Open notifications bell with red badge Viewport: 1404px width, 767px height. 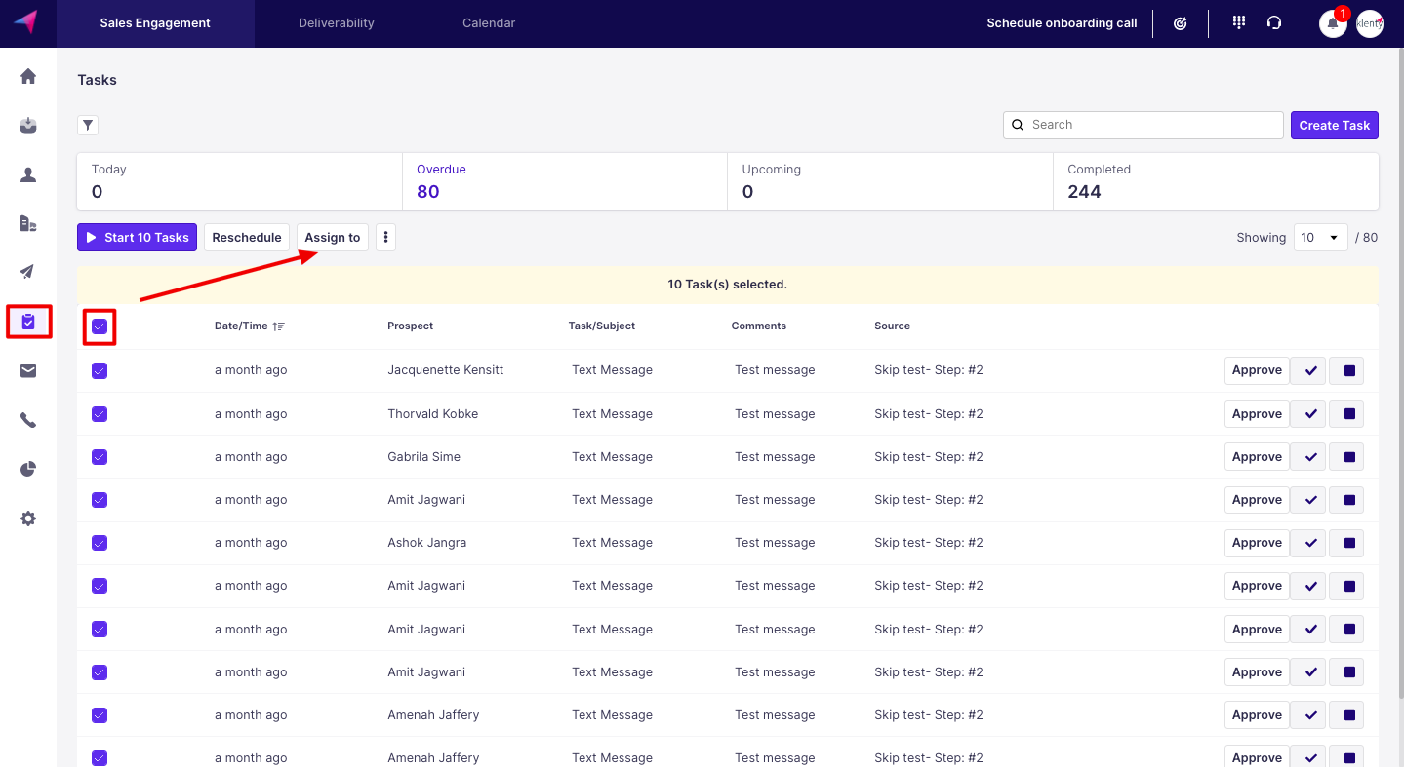coord(1333,23)
